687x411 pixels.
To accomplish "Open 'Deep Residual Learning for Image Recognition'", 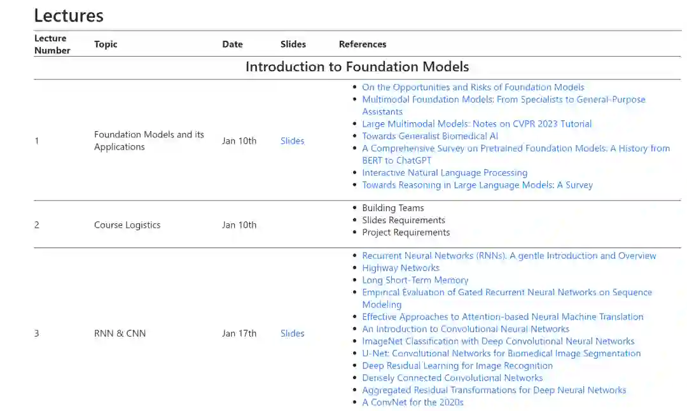I will [x=457, y=366].
